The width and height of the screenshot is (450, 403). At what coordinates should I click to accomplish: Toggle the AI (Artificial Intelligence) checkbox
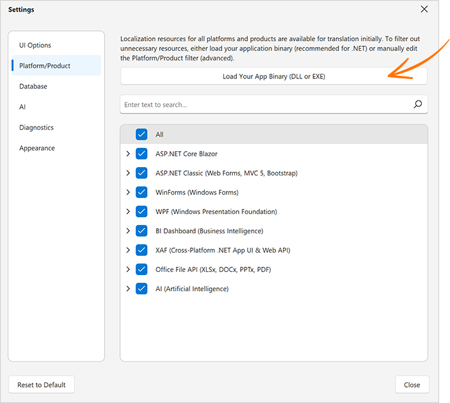(141, 289)
